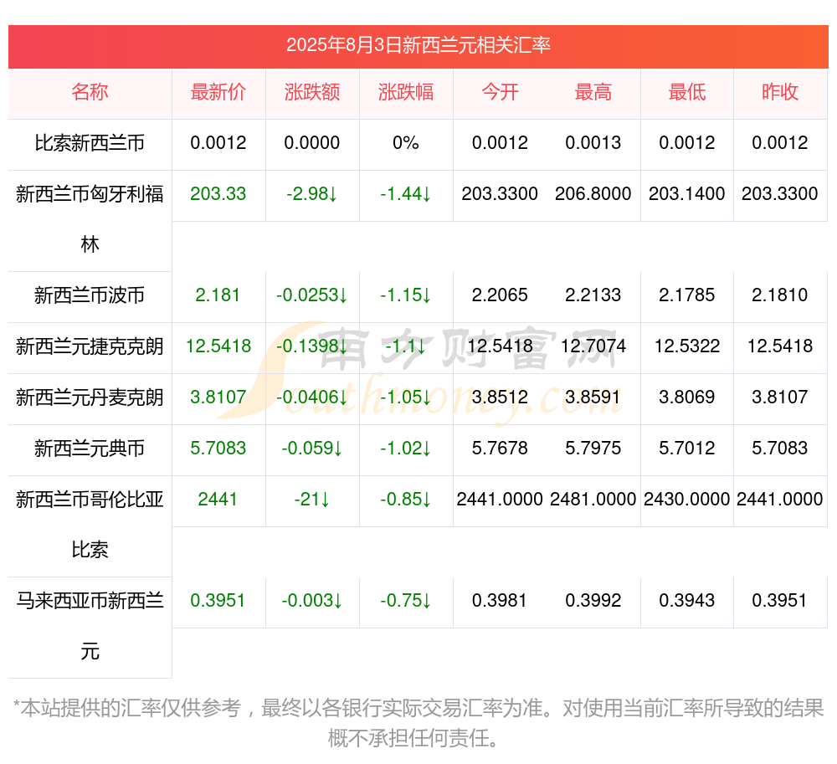Click change percent -1.15↓
The width and height of the screenshot is (837, 764).
[x=406, y=295]
